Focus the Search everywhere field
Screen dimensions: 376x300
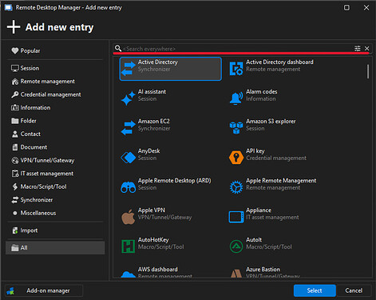(x=237, y=49)
